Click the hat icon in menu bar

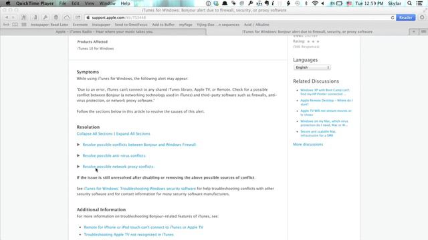click(x=225, y=3)
